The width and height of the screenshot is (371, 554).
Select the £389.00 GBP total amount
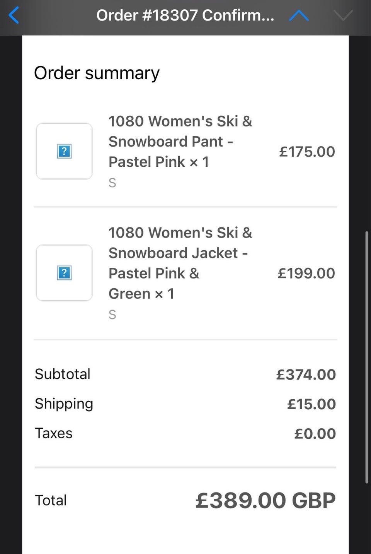(x=265, y=501)
